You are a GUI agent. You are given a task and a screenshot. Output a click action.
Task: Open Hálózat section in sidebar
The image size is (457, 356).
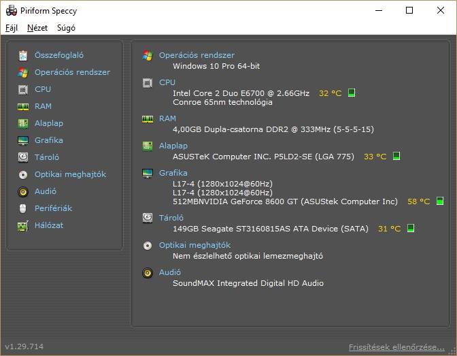(49, 225)
